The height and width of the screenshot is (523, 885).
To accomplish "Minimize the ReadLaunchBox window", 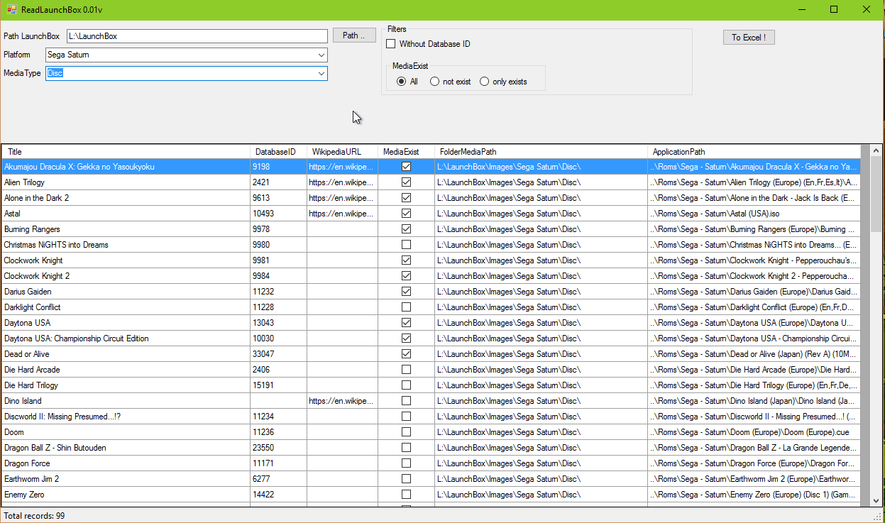I will point(802,9).
